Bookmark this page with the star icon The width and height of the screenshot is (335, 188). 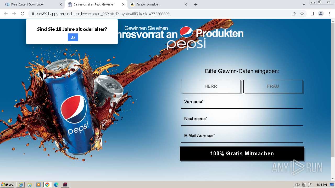(x=302, y=14)
